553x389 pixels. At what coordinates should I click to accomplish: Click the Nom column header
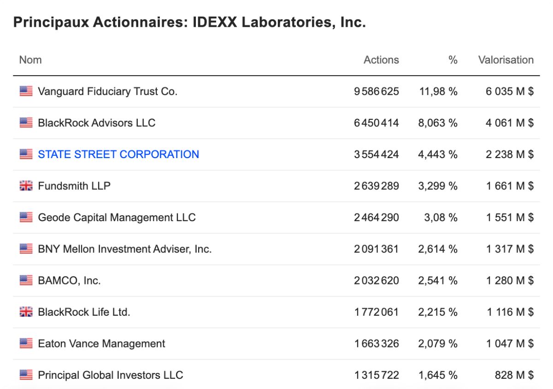[x=30, y=60]
